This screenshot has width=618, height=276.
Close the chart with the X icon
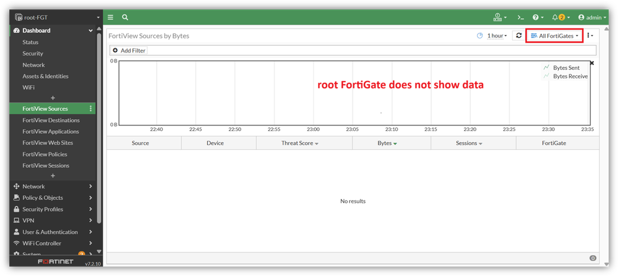[x=591, y=63]
